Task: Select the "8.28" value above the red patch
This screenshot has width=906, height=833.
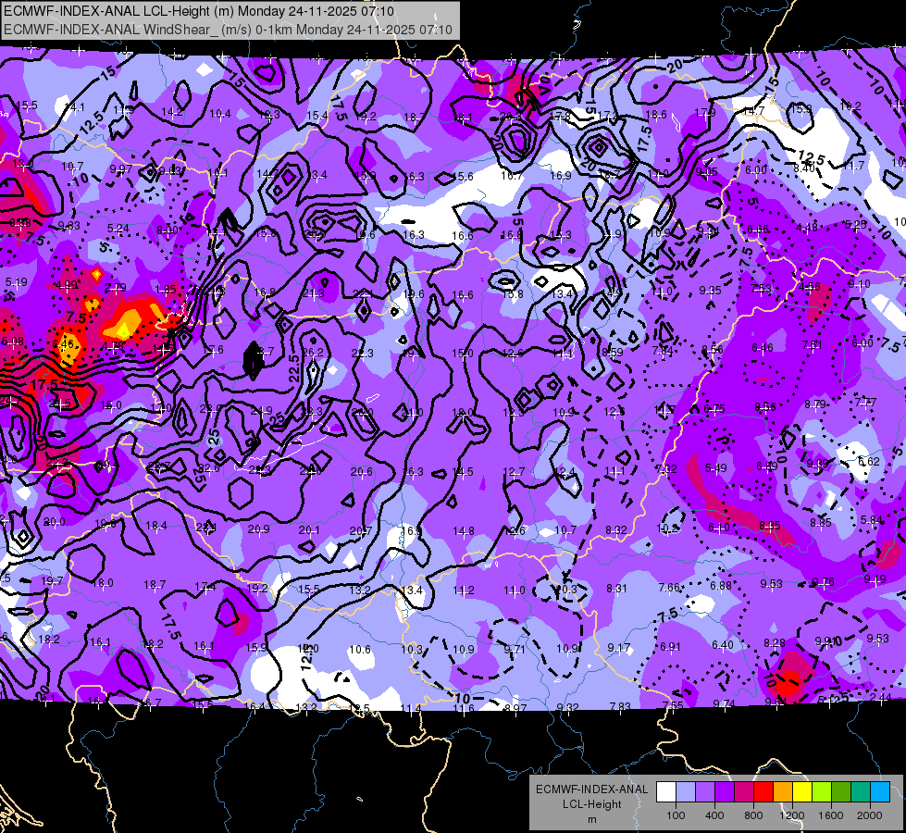Action: (x=775, y=643)
